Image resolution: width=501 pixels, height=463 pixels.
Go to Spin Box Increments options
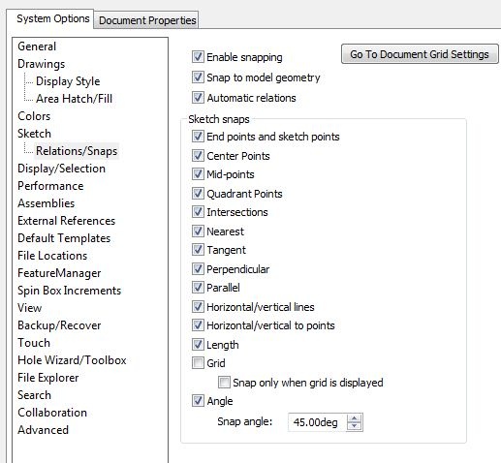pyautogui.click(x=70, y=291)
